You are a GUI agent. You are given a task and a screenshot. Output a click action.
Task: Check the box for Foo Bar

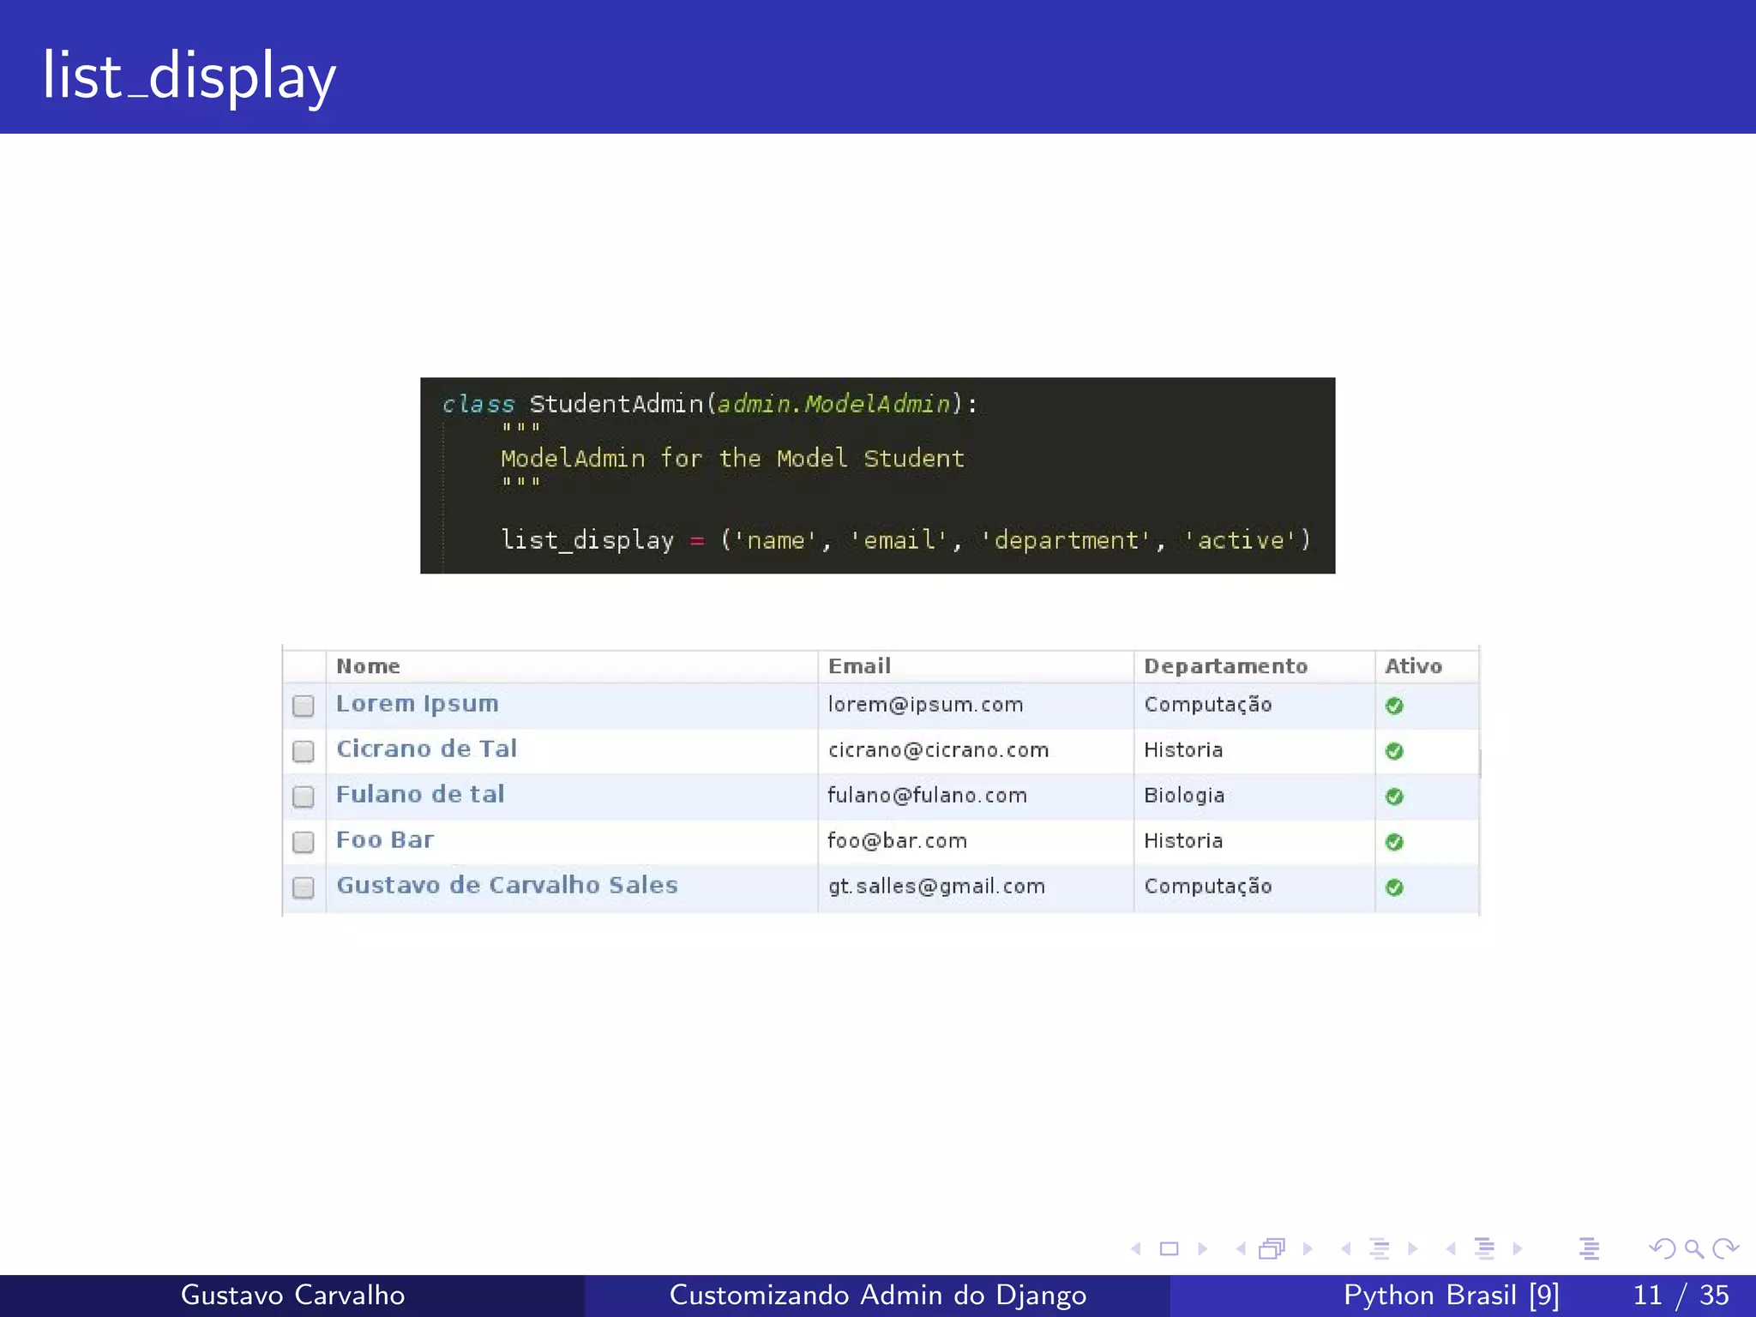304,842
